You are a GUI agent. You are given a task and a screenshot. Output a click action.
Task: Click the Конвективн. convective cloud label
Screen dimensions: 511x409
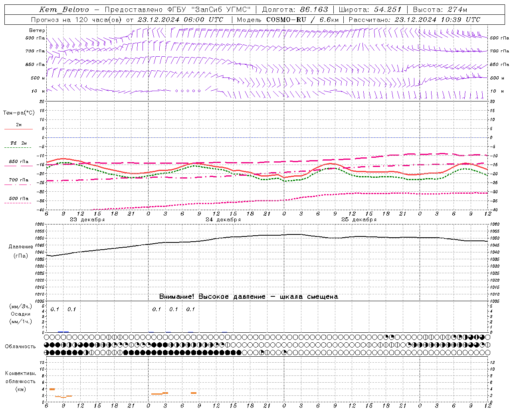[x=20, y=373]
